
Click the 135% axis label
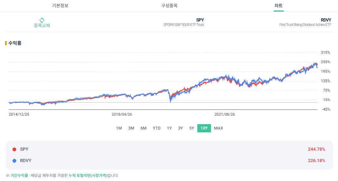point(325,81)
